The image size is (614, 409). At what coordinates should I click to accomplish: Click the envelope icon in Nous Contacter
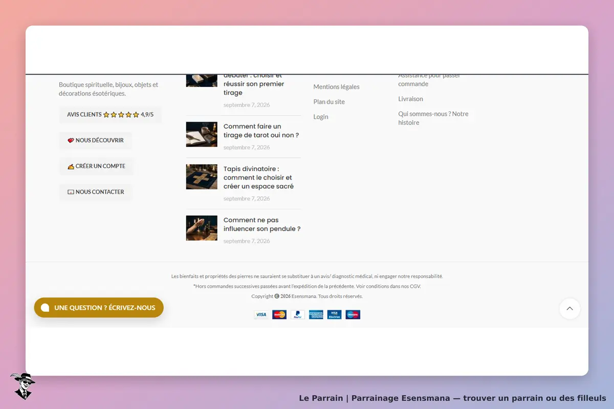click(x=71, y=192)
